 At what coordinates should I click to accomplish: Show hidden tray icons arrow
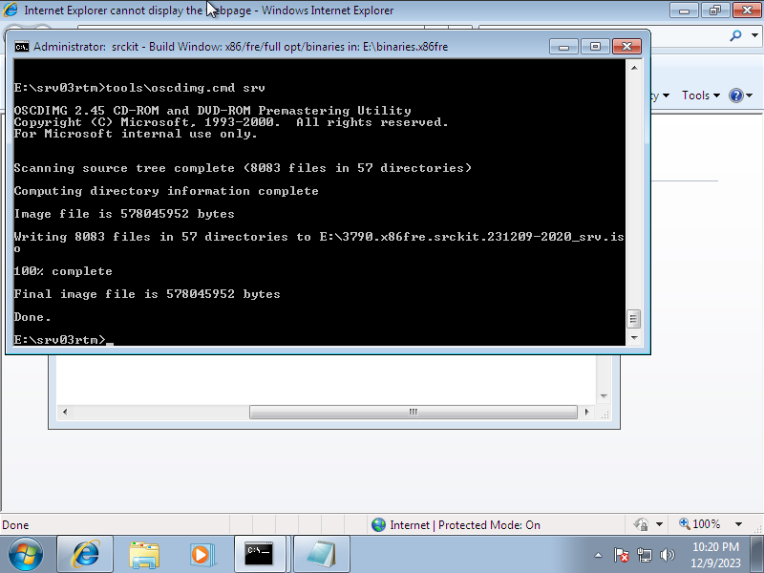[599, 555]
